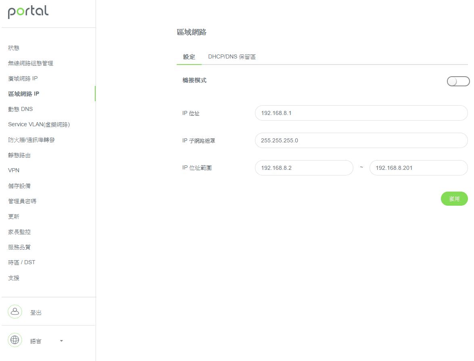This screenshot has width=474, height=361.
Task: Open the VPN sidebar item
Action: point(14,171)
